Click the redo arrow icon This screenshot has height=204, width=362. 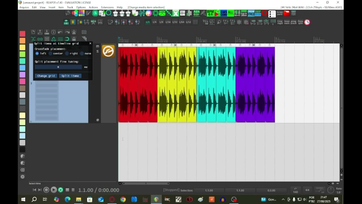coord(67,32)
